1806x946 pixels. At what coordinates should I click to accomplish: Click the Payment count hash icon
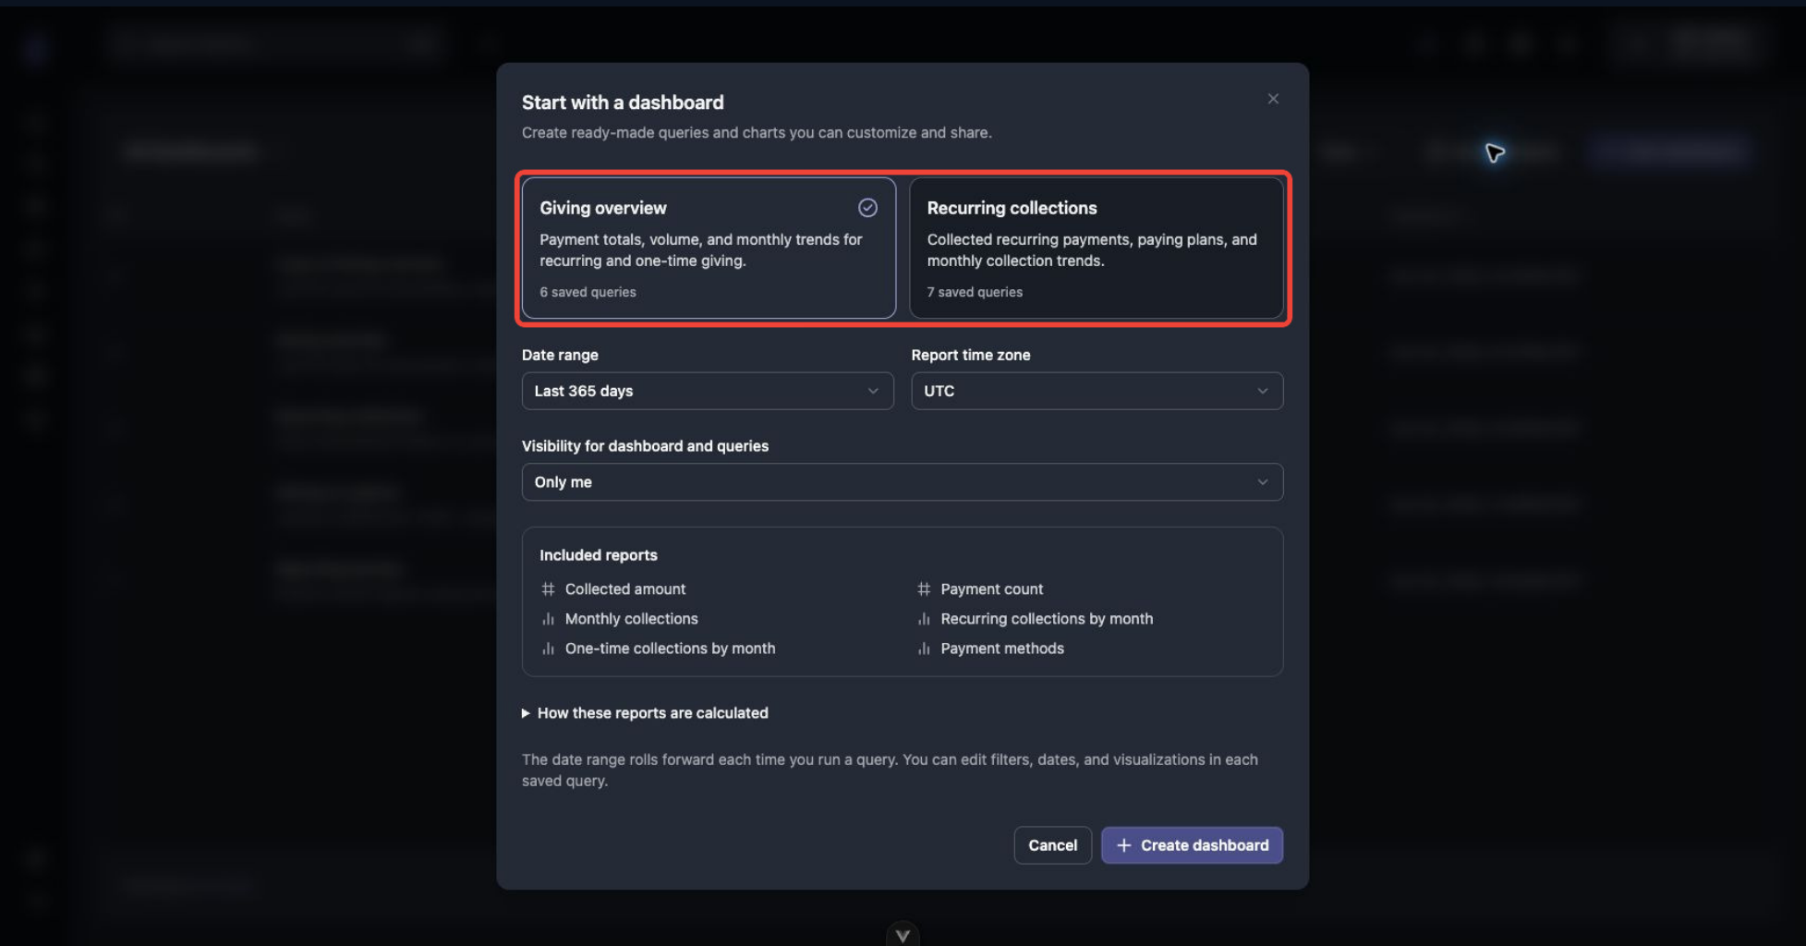tap(924, 588)
